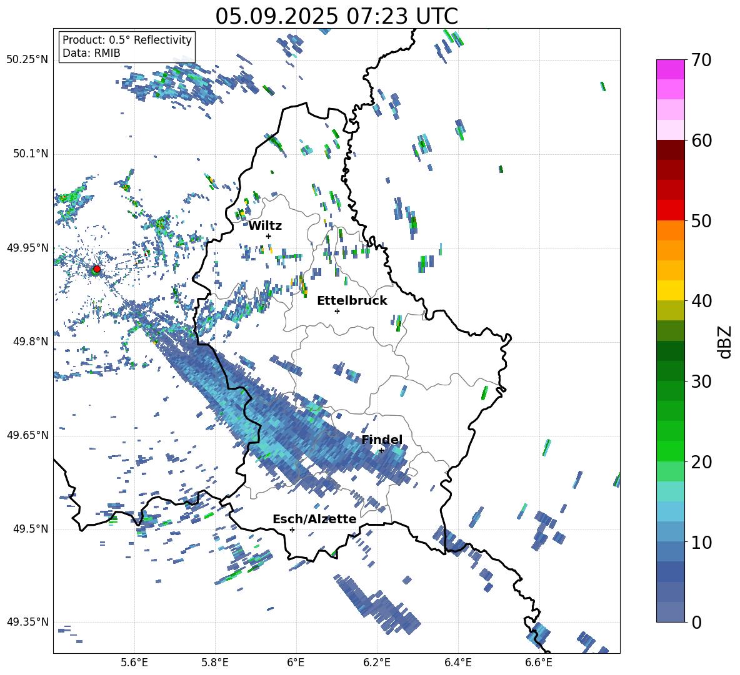Click the Wiltz city label

click(x=265, y=226)
